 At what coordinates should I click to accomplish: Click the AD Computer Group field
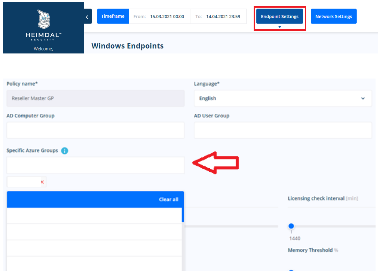(x=95, y=130)
